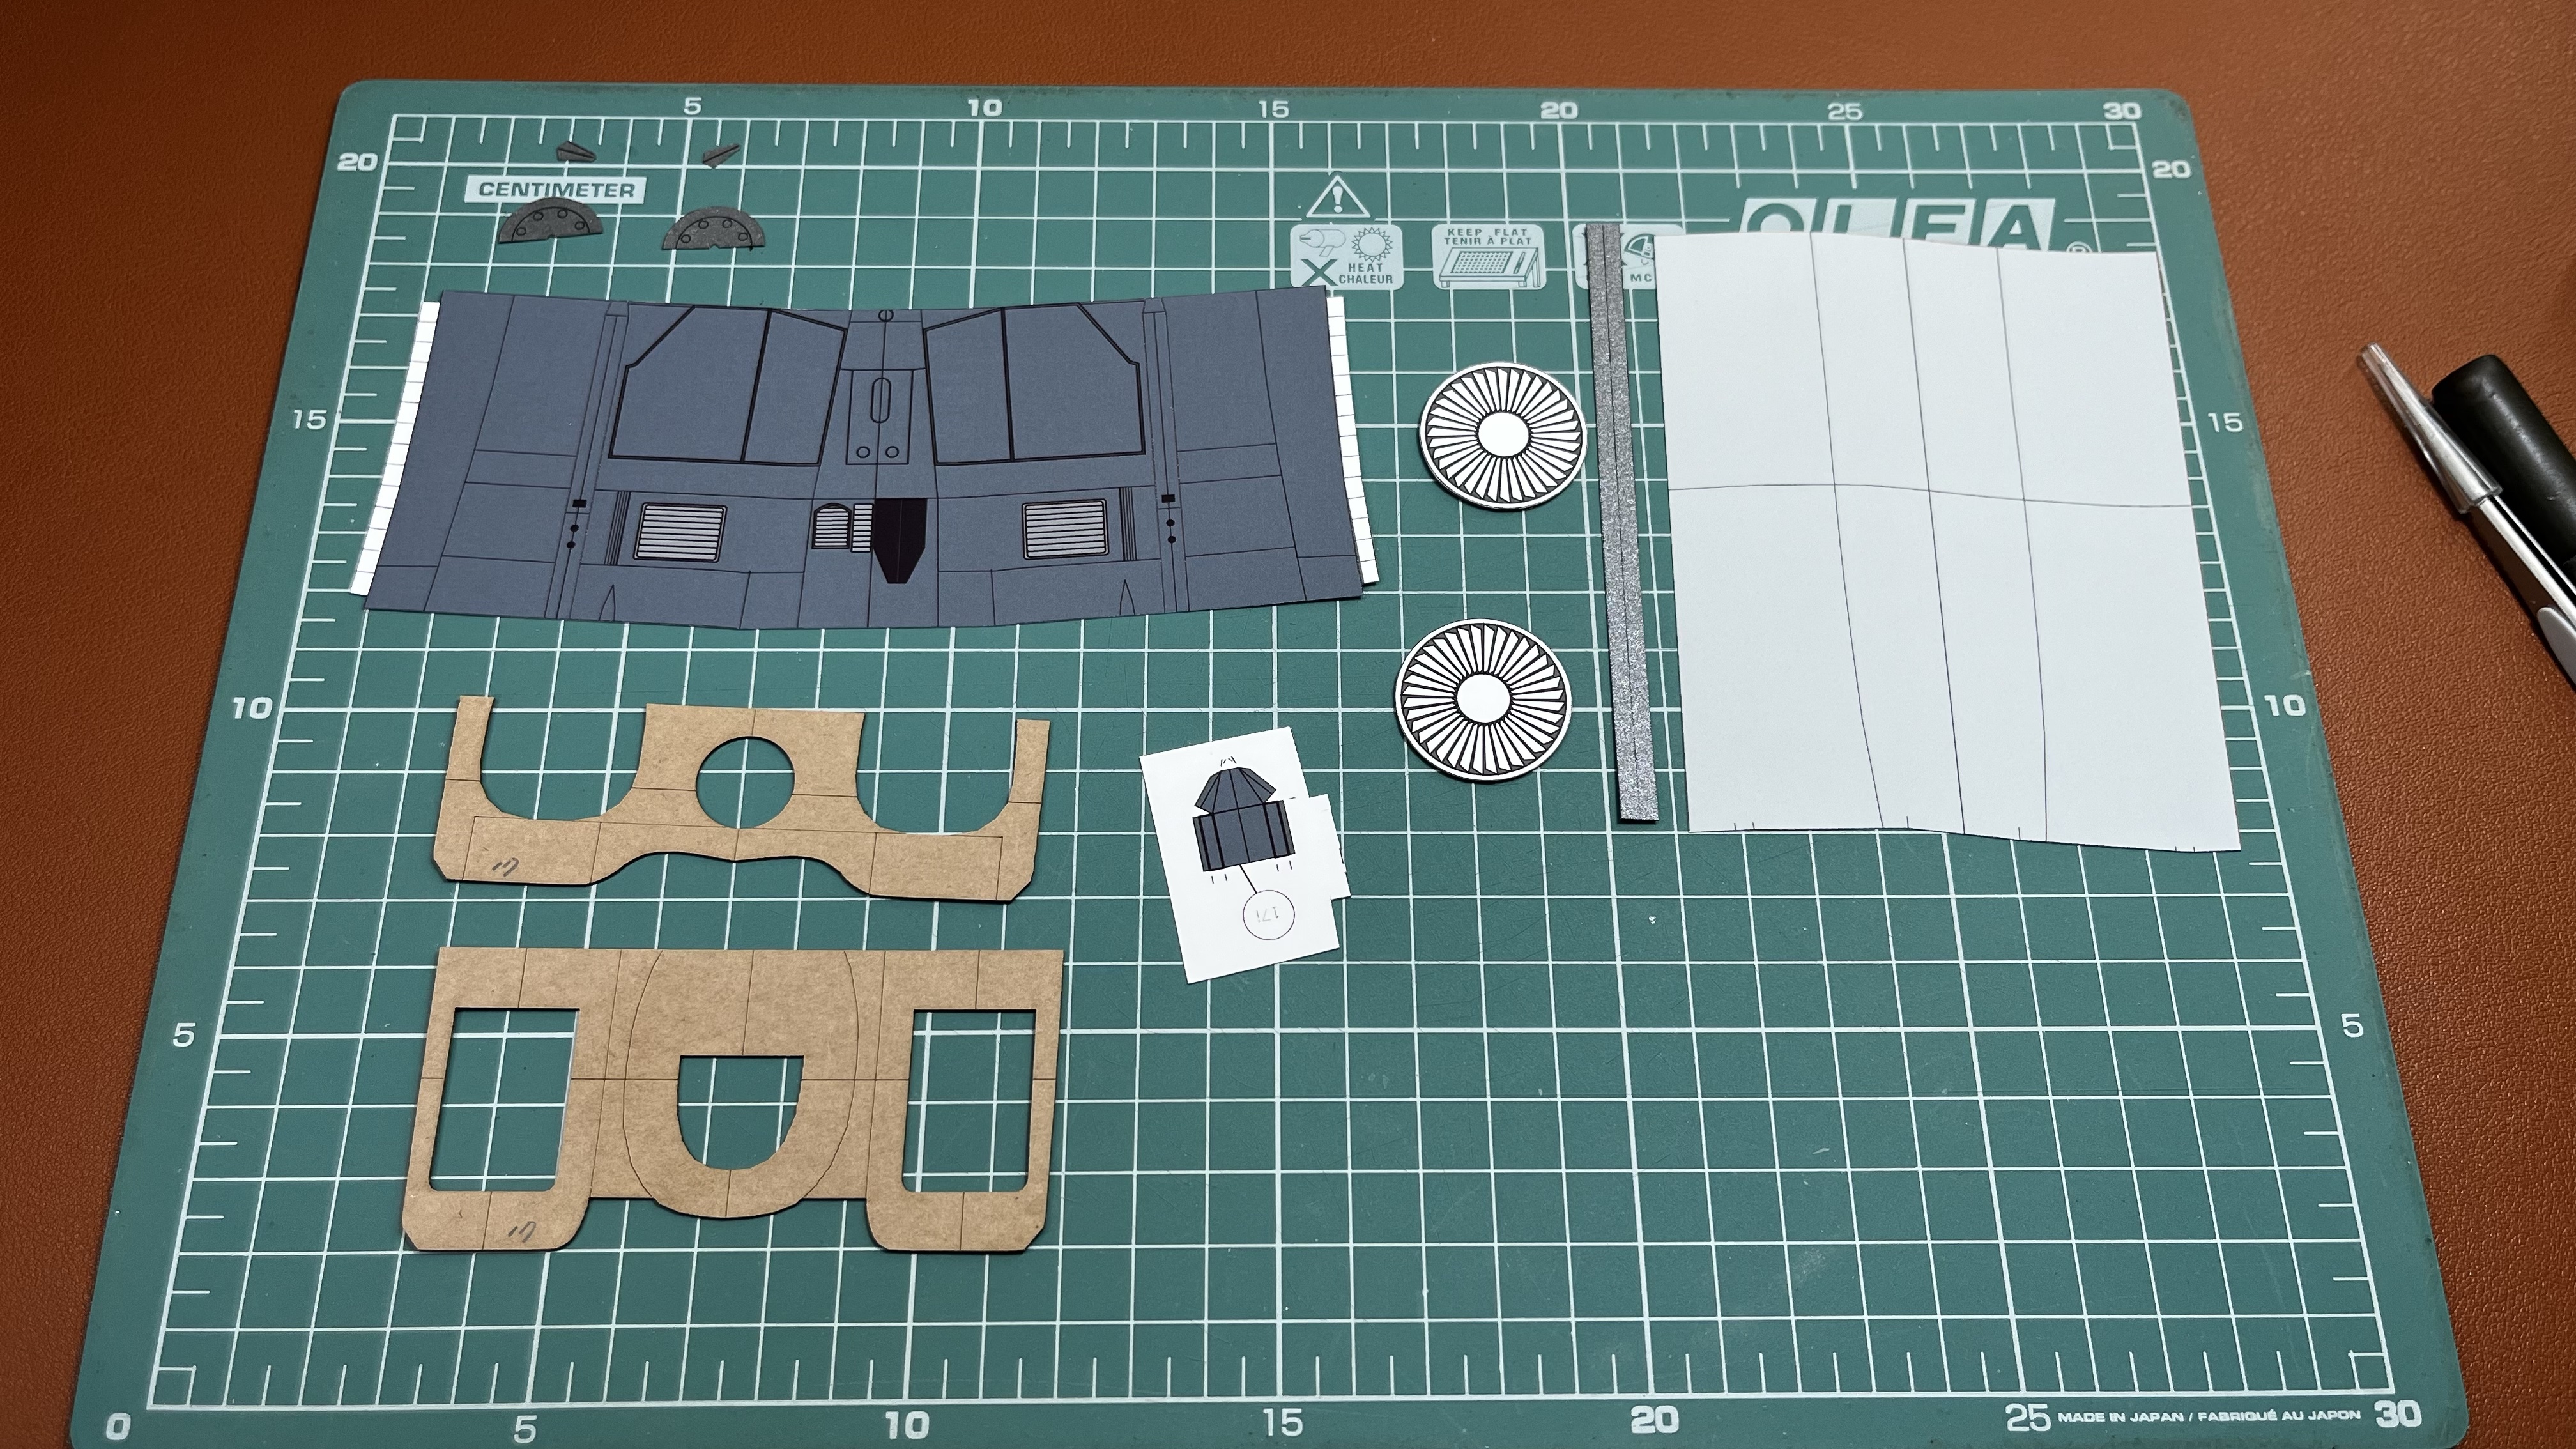Click the HEAT CHALEUR no-heat icon
Viewport: 2576px width, 1449px height.
(x=1346, y=257)
